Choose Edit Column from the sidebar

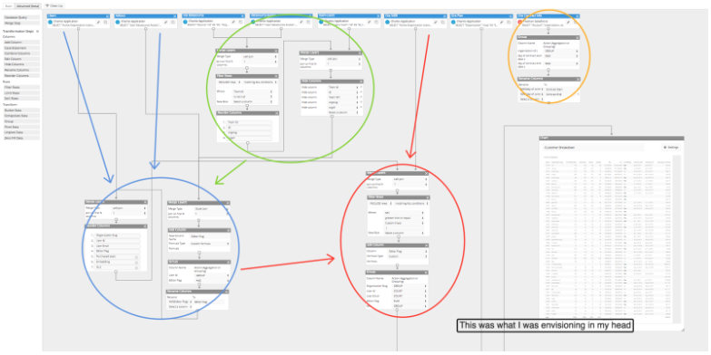click(x=21, y=59)
